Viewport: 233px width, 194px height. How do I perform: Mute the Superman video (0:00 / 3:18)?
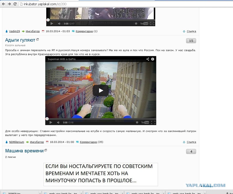[x=59, y=122]
